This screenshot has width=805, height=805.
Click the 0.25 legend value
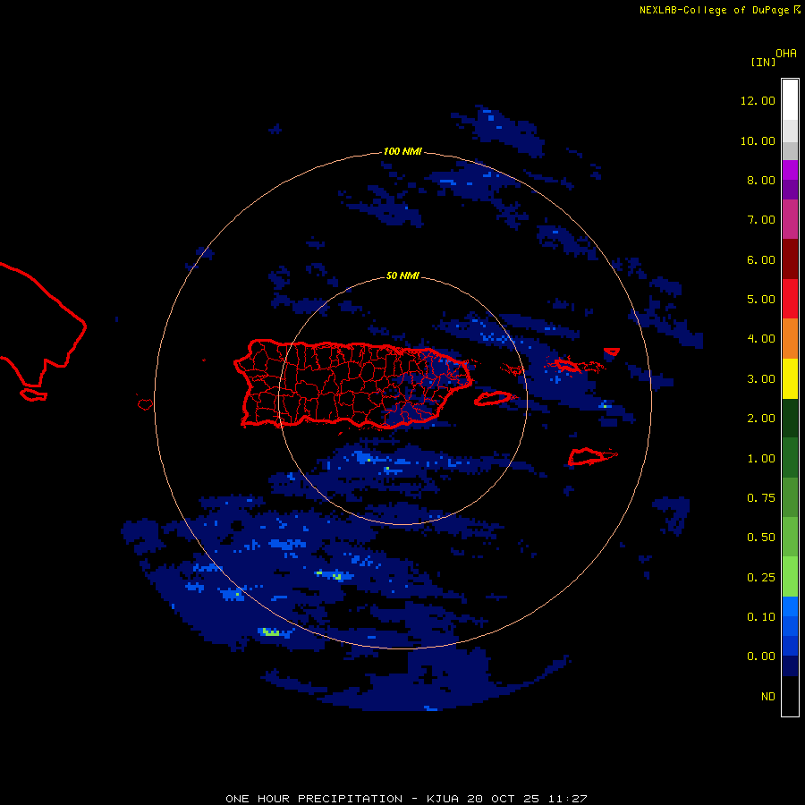coord(761,578)
